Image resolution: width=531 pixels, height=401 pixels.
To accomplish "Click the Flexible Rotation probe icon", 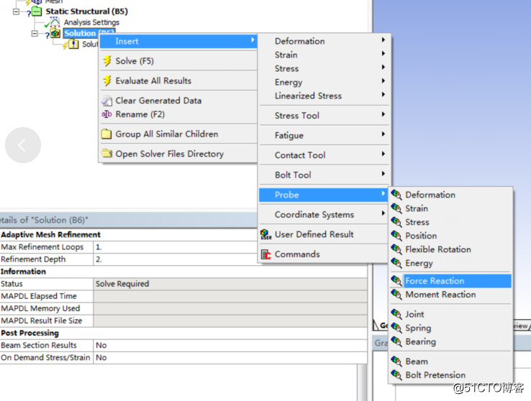I will (396, 249).
